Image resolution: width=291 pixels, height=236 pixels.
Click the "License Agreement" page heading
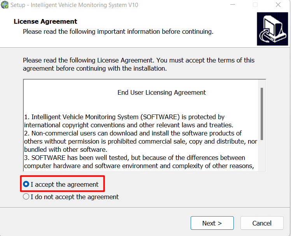pos(45,21)
